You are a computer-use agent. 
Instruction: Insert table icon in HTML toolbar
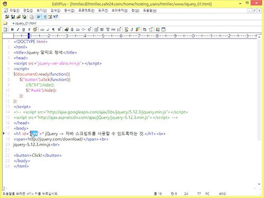pos(96,30)
